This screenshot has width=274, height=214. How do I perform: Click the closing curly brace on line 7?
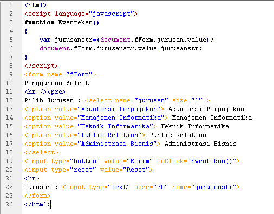point(26,57)
